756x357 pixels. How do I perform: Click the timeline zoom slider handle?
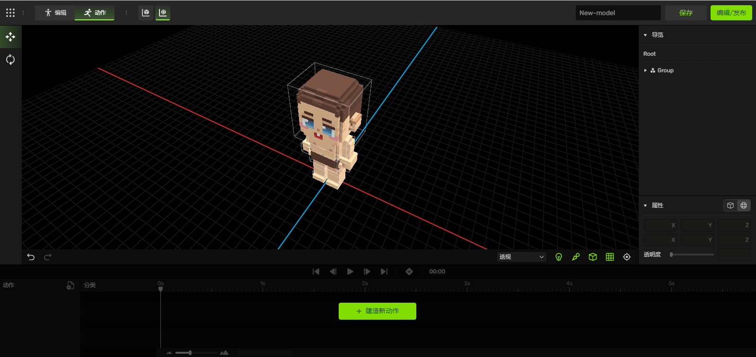[x=190, y=353]
